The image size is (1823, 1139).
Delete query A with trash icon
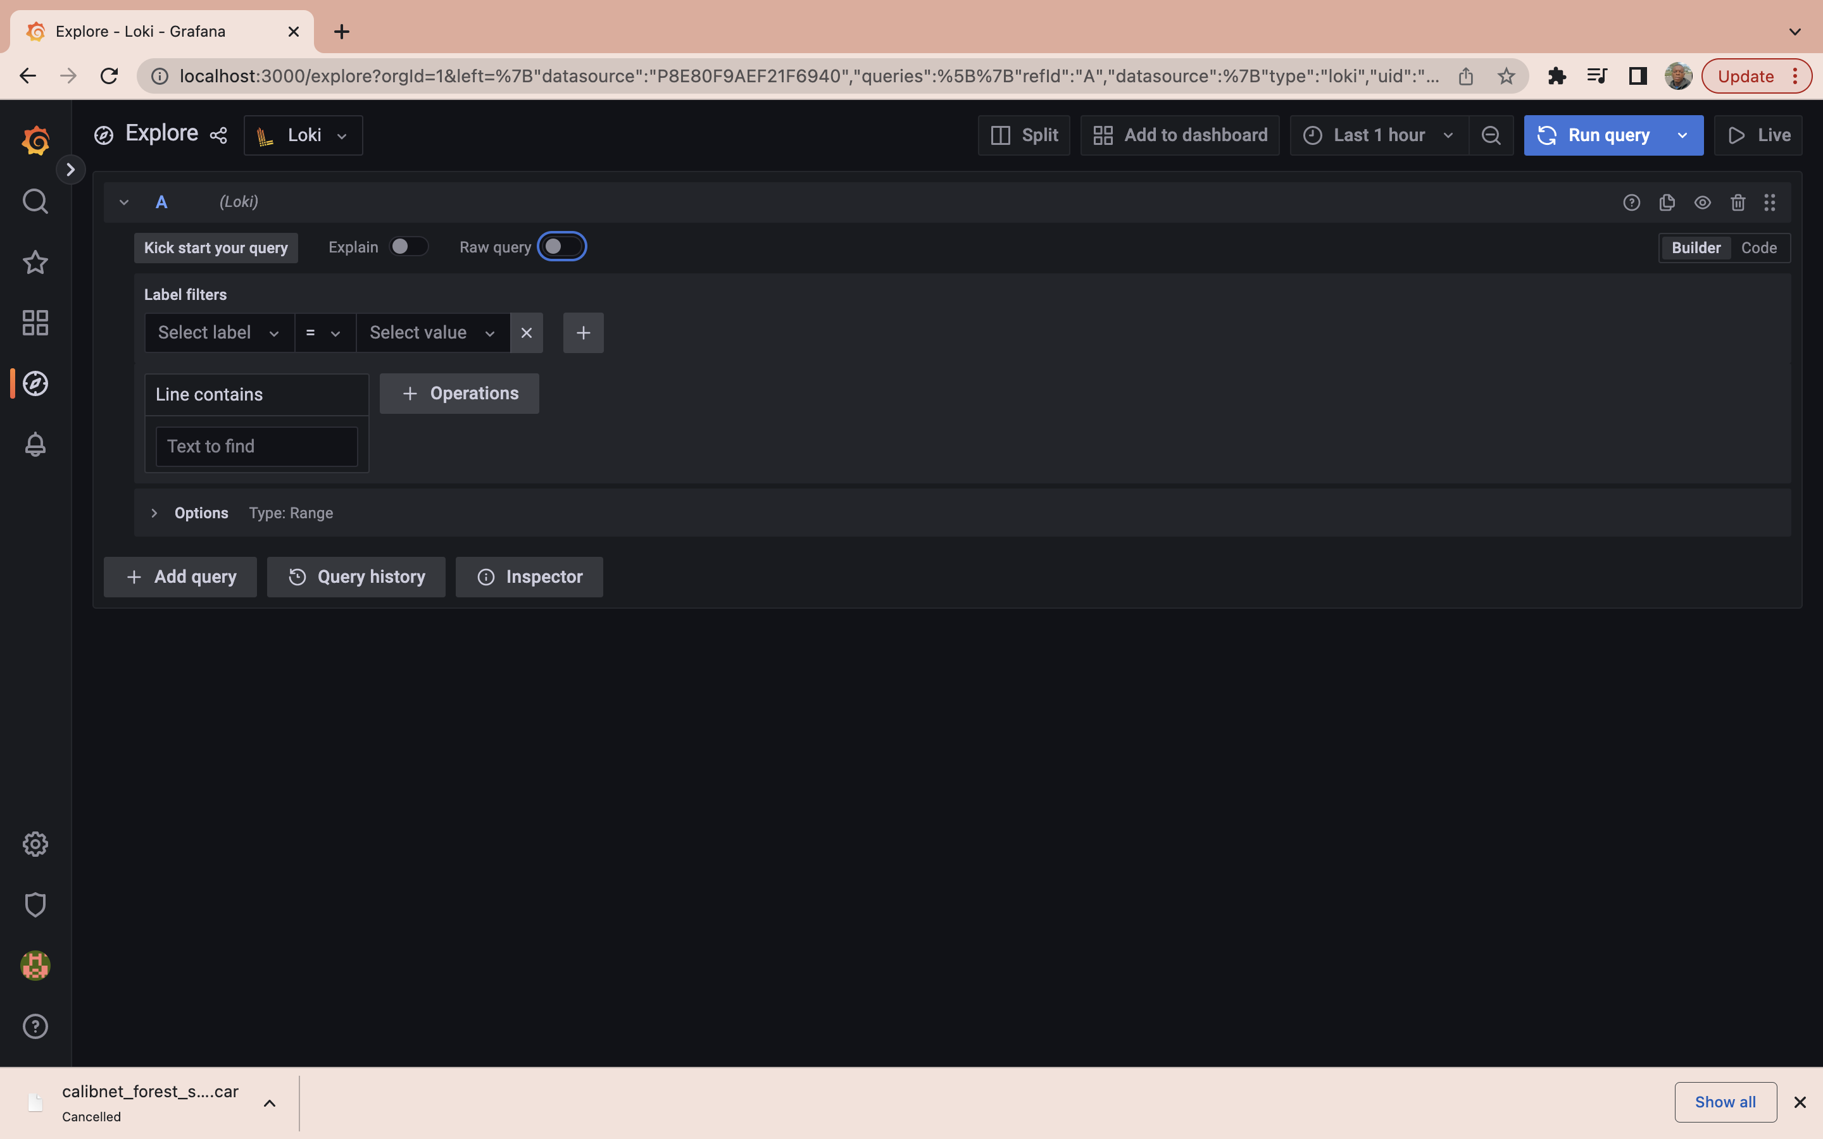point(1738,202)
